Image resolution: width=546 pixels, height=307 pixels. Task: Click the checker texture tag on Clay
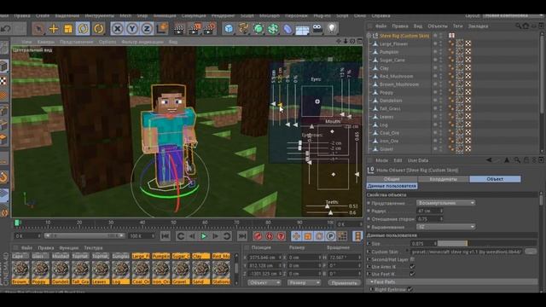tap(468, 68)
